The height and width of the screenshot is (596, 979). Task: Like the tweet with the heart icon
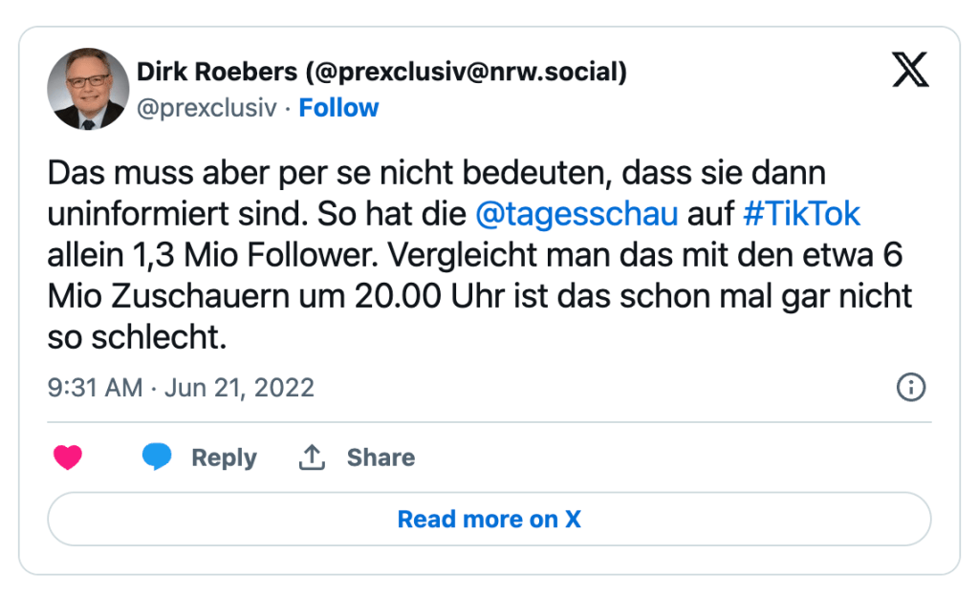point(68,458)
